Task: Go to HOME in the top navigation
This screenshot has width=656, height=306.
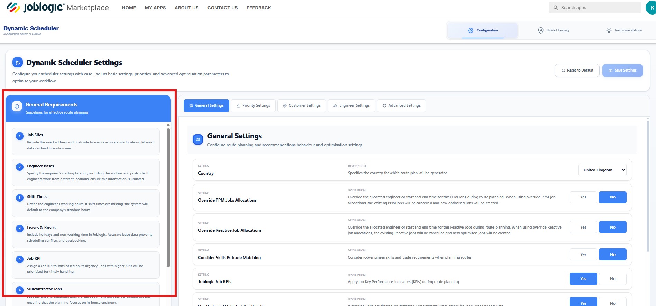Action: coord(129,8)
